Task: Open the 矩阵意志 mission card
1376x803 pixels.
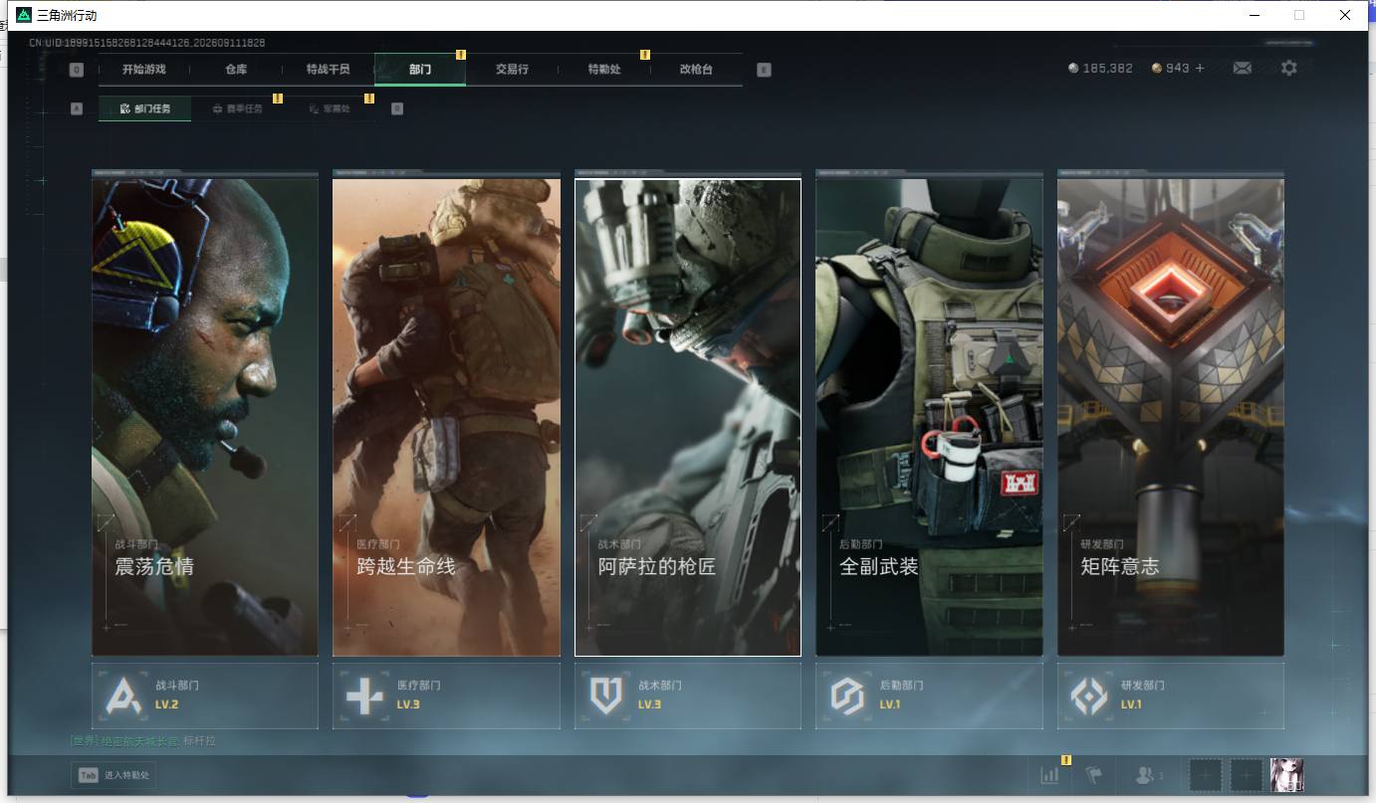Action: tap(1171, 417)
